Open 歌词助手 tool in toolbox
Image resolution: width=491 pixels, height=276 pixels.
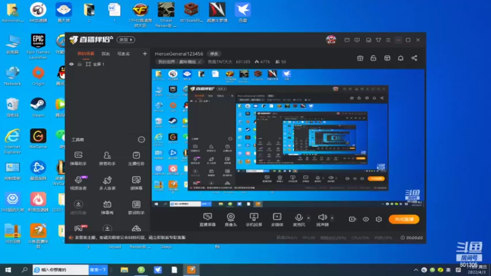pos(136,207)
